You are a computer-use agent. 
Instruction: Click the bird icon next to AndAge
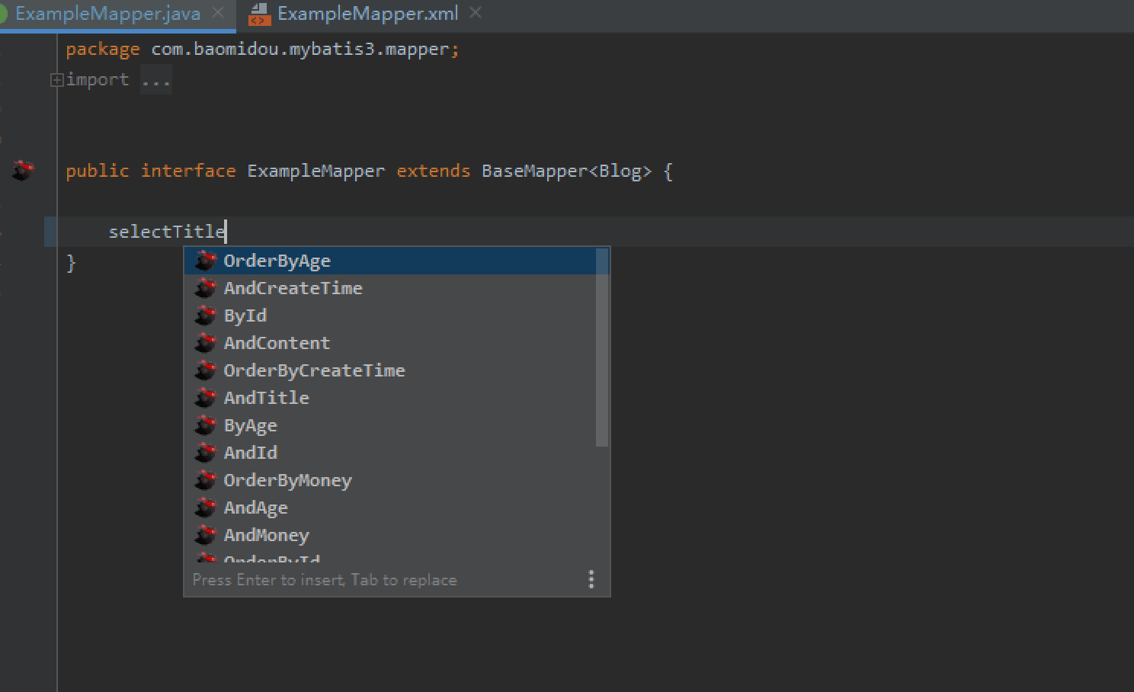pyautogui.click(x=205, y=508)
